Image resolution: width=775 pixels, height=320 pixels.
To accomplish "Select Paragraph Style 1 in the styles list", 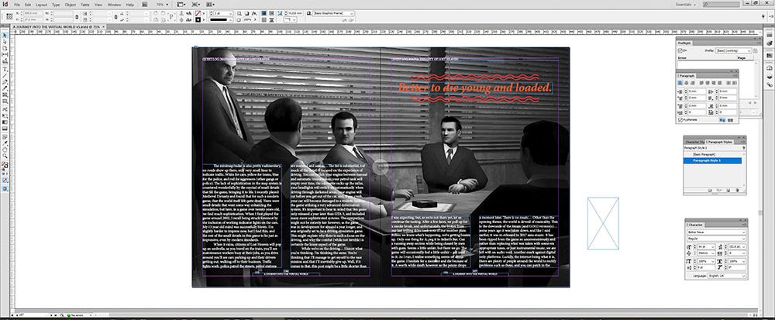I will point(713,160).
